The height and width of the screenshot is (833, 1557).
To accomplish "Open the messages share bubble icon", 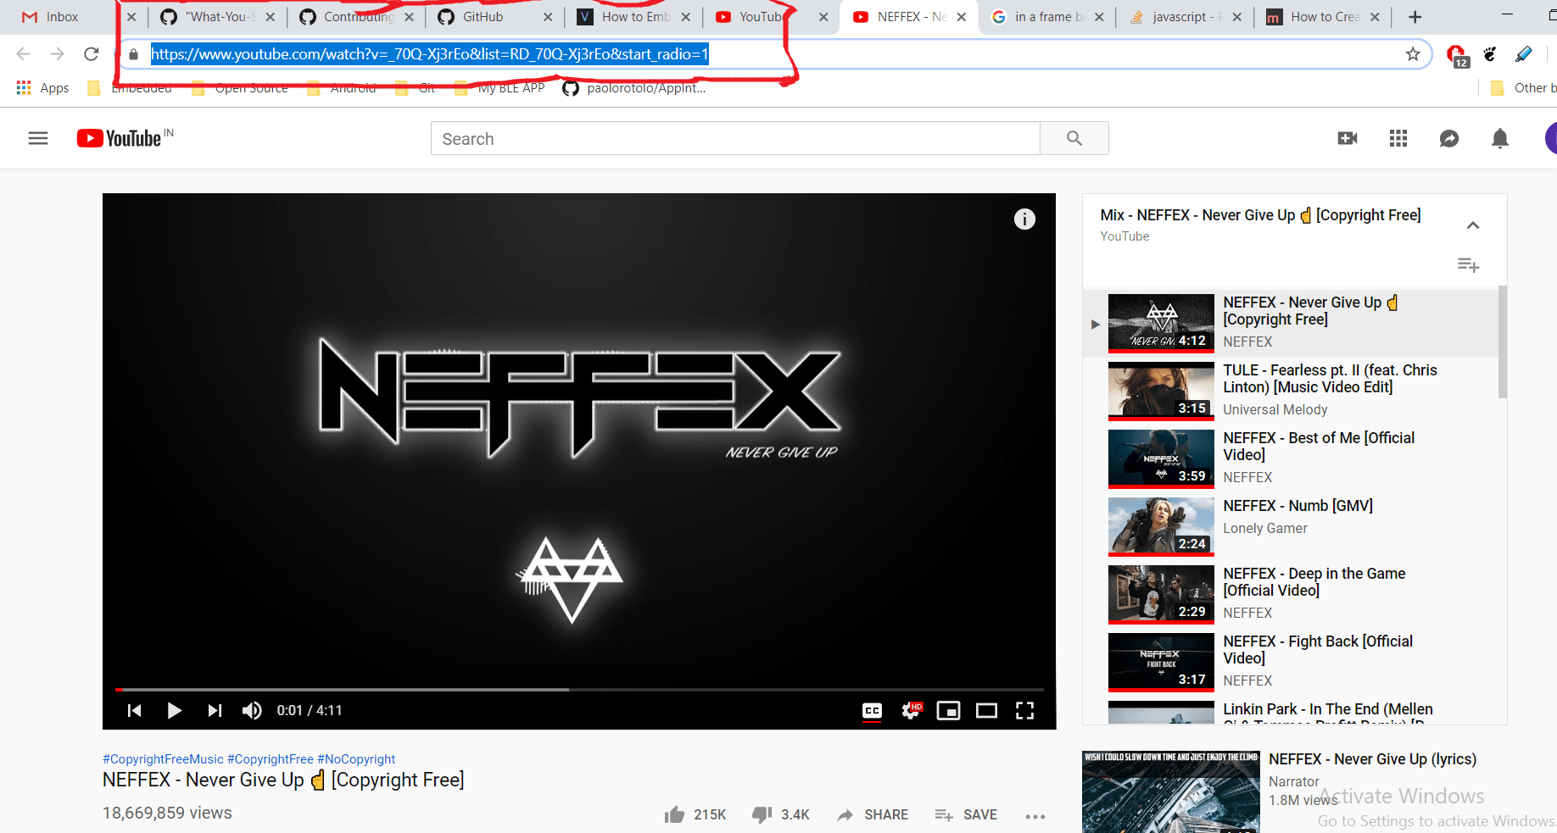I will (x=1449, y=138).
